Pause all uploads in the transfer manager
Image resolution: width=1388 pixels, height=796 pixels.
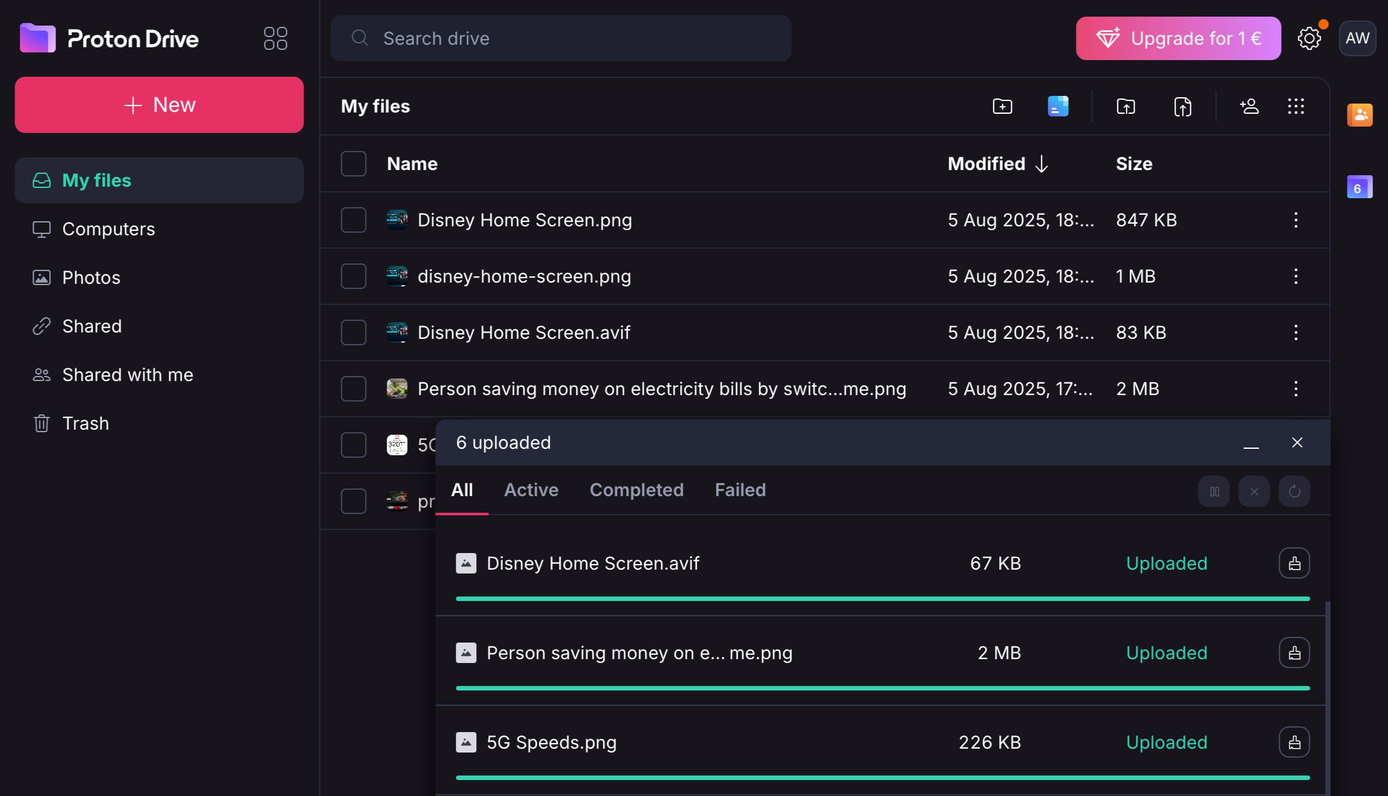(x=1213, y=491)
